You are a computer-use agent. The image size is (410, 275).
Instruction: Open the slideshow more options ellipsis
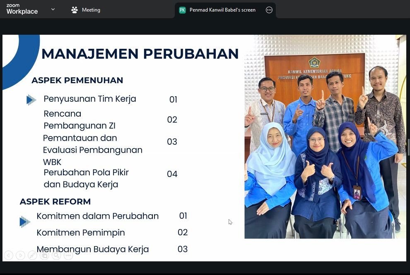[x=68, y=256]
